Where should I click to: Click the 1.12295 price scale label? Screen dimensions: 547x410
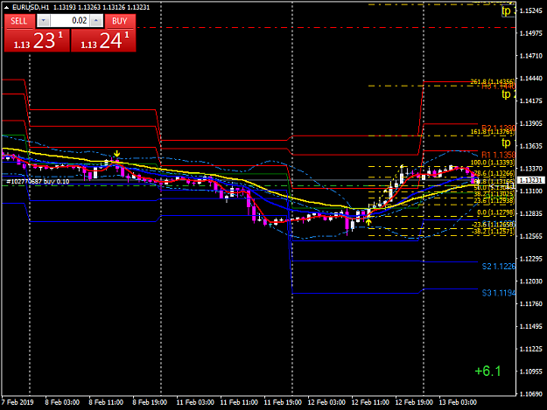click(531, 259)
